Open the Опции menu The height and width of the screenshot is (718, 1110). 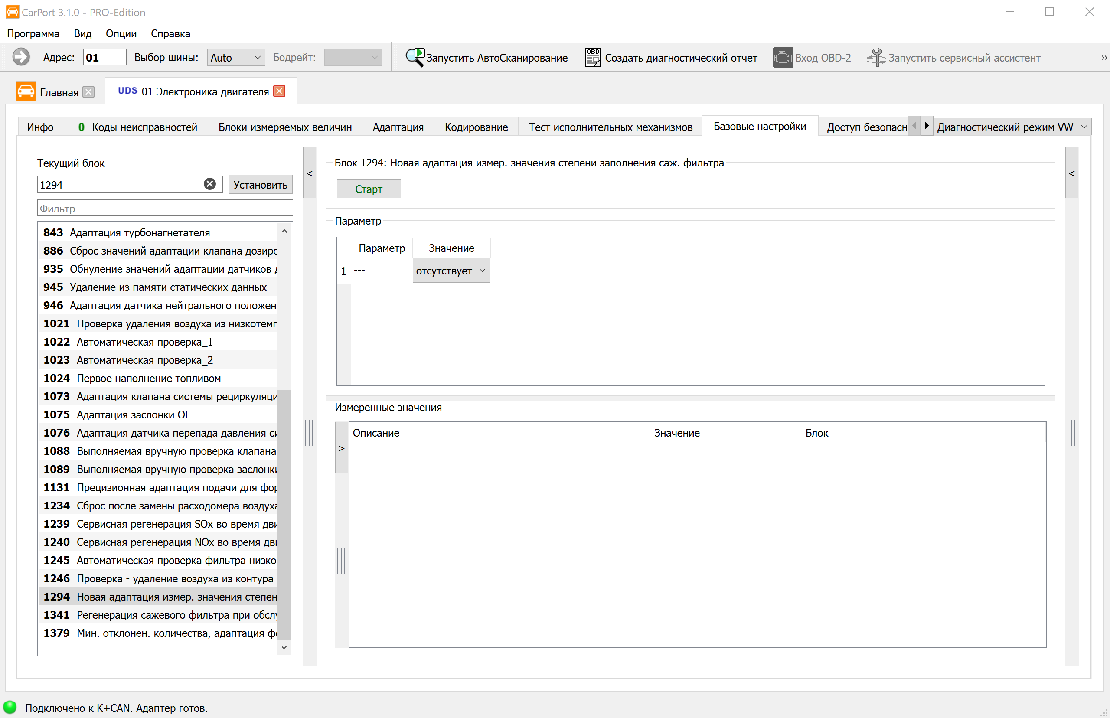pyautogui.click(x=121, y=33)
